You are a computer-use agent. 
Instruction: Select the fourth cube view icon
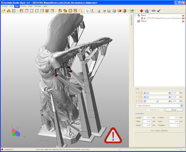(x=37, y=11)
